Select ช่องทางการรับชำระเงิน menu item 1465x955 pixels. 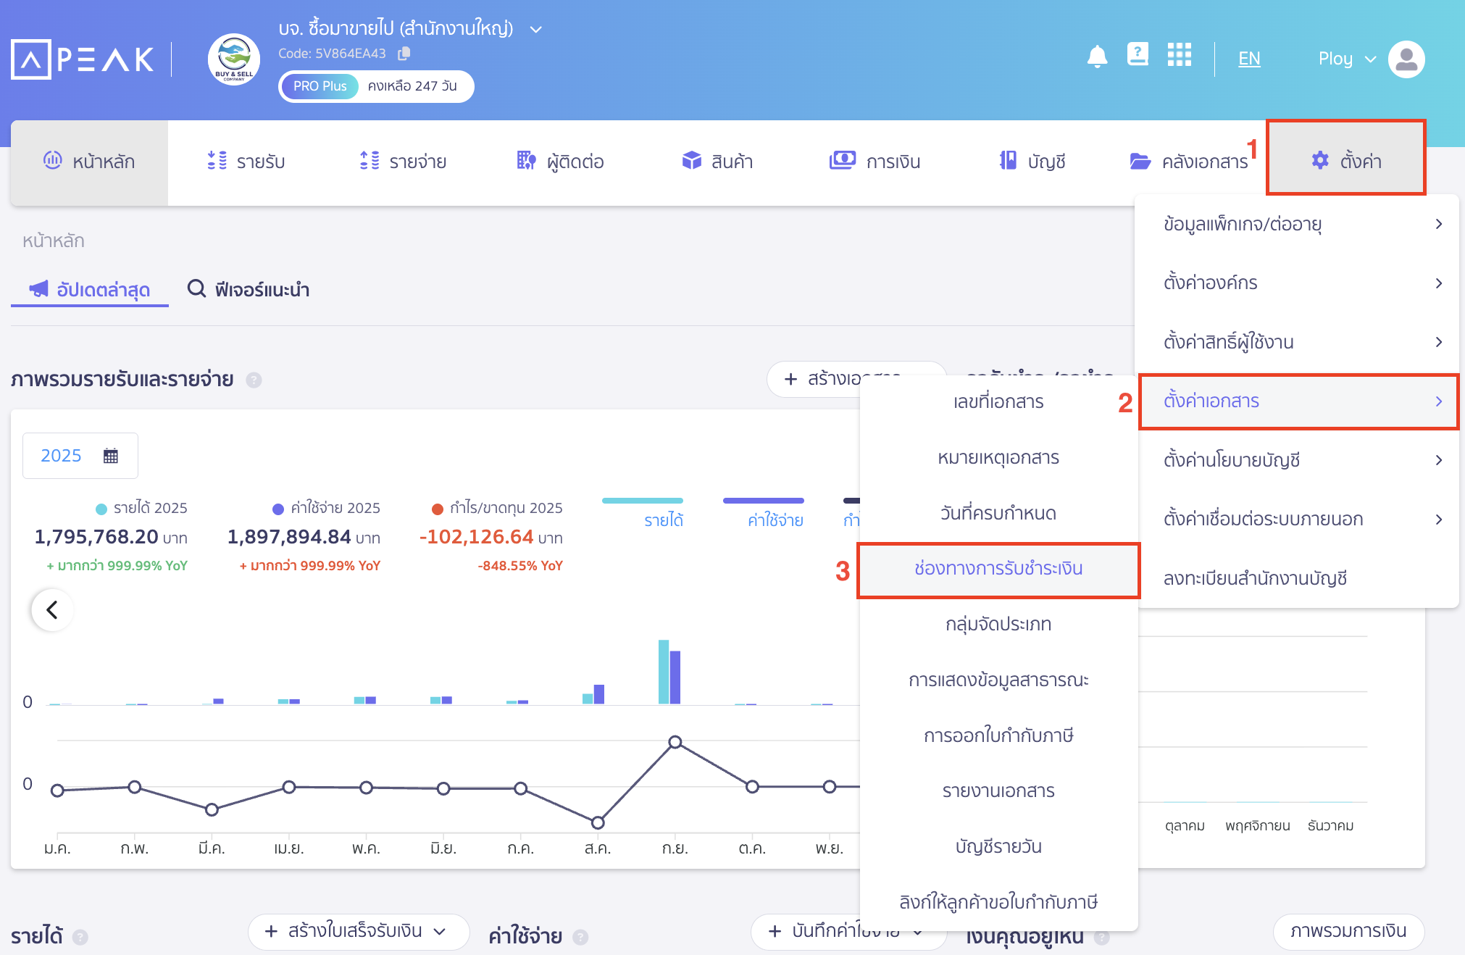click(x=998, y=570)
